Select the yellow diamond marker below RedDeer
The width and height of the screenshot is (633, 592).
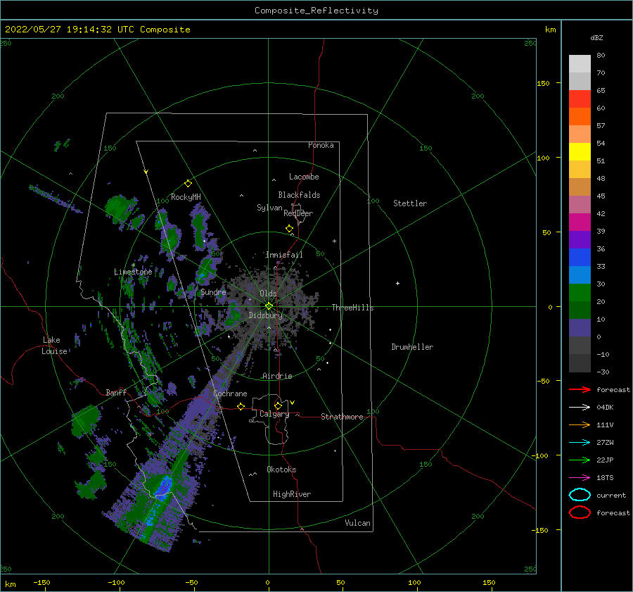click(289, 229)
